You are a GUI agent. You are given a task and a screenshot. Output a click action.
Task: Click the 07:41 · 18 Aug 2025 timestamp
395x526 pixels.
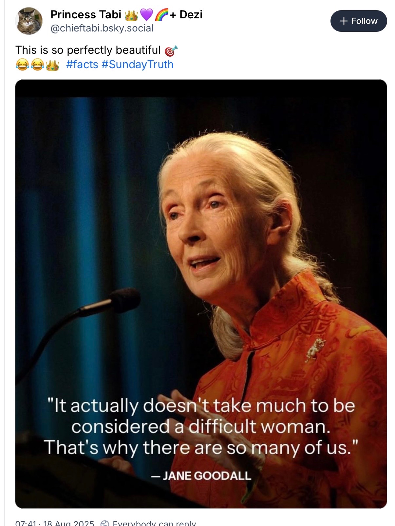coord(55,523)
